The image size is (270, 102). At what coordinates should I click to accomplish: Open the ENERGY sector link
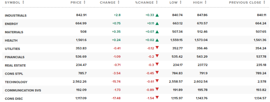coord(11,24)
